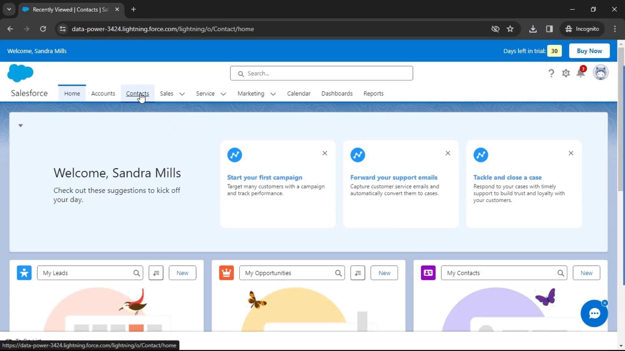Viewport: 625px width, 351px height.
Task: Click the My Opportunities crown icon
Action: (x=226, y=273)
